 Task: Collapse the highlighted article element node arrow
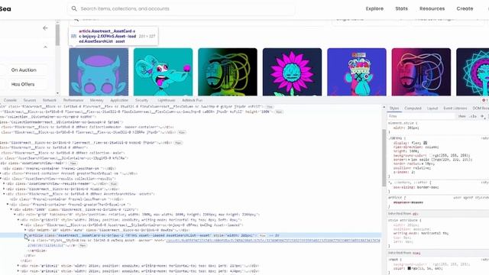click(x=25, y=235)
